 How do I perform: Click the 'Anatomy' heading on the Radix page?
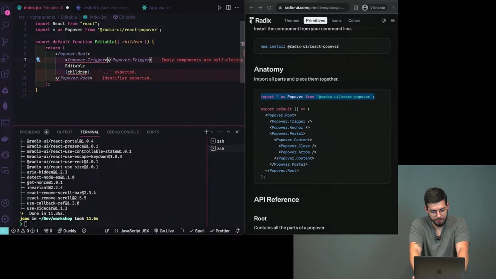269,69
